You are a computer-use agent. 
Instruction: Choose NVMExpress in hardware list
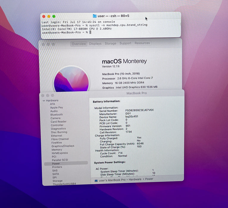pyautogui.click(x=60, y=153)
